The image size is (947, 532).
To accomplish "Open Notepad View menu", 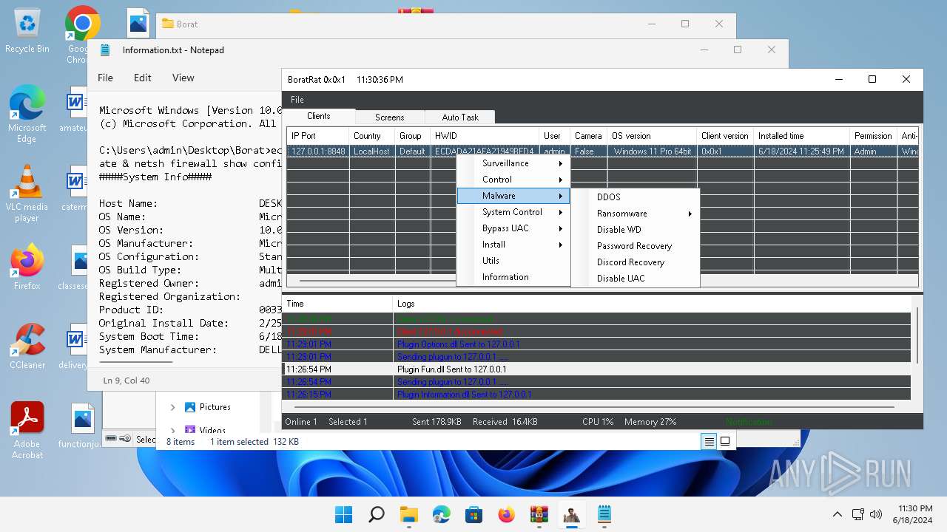I will tap(183, 78).
